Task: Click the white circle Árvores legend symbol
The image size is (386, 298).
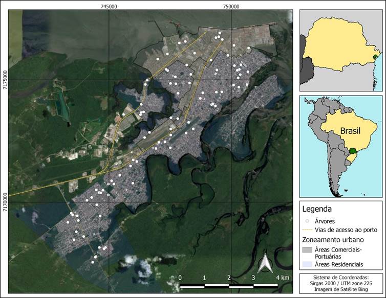Action: pos(307,221)
